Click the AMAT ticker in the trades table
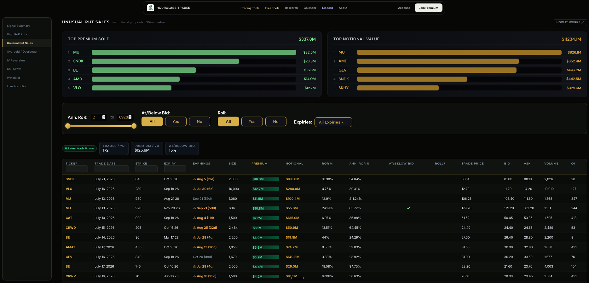The width and height of the screenshot is (589, 283). click(71, 247)
